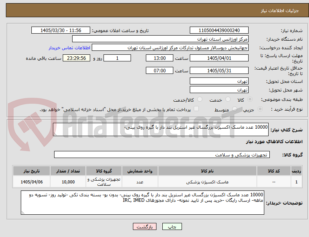Open the اطلاعات تماس خریدار link
The width and height of the screenshot is (309, 237).
point(69,48)
